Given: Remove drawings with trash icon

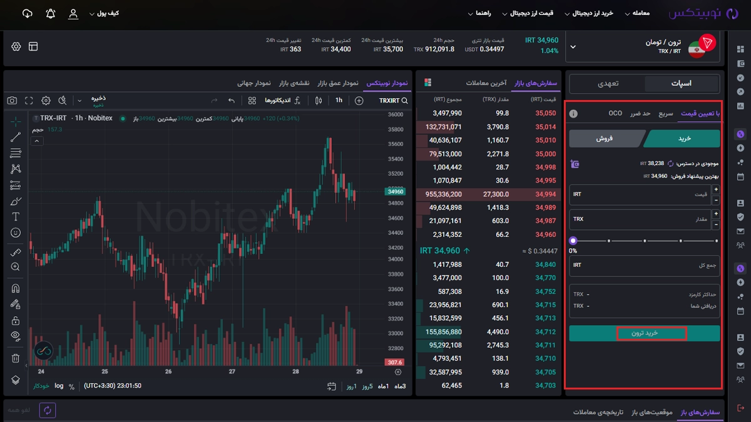Looking at the screenshot, I should coord(16,358).
